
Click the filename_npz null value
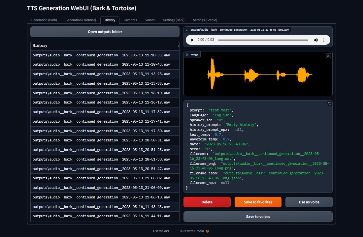(225, 183)
